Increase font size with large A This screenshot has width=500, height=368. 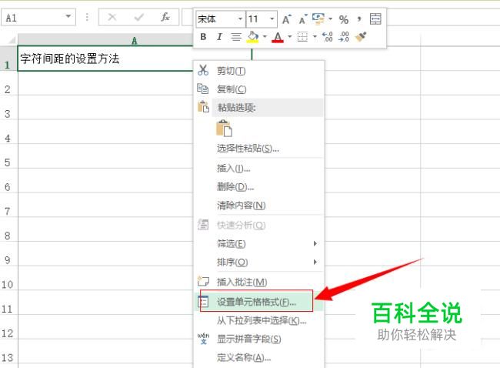pos(287,19)
